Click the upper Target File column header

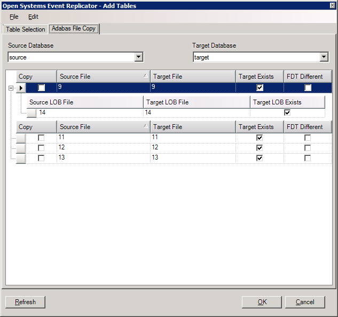coord(193,77)
